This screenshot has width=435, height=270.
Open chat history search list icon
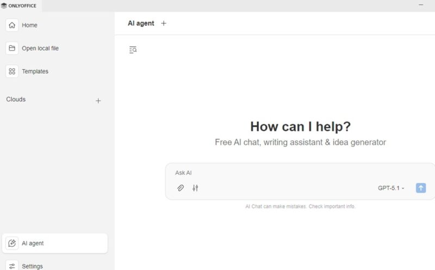tap(133, 50)
